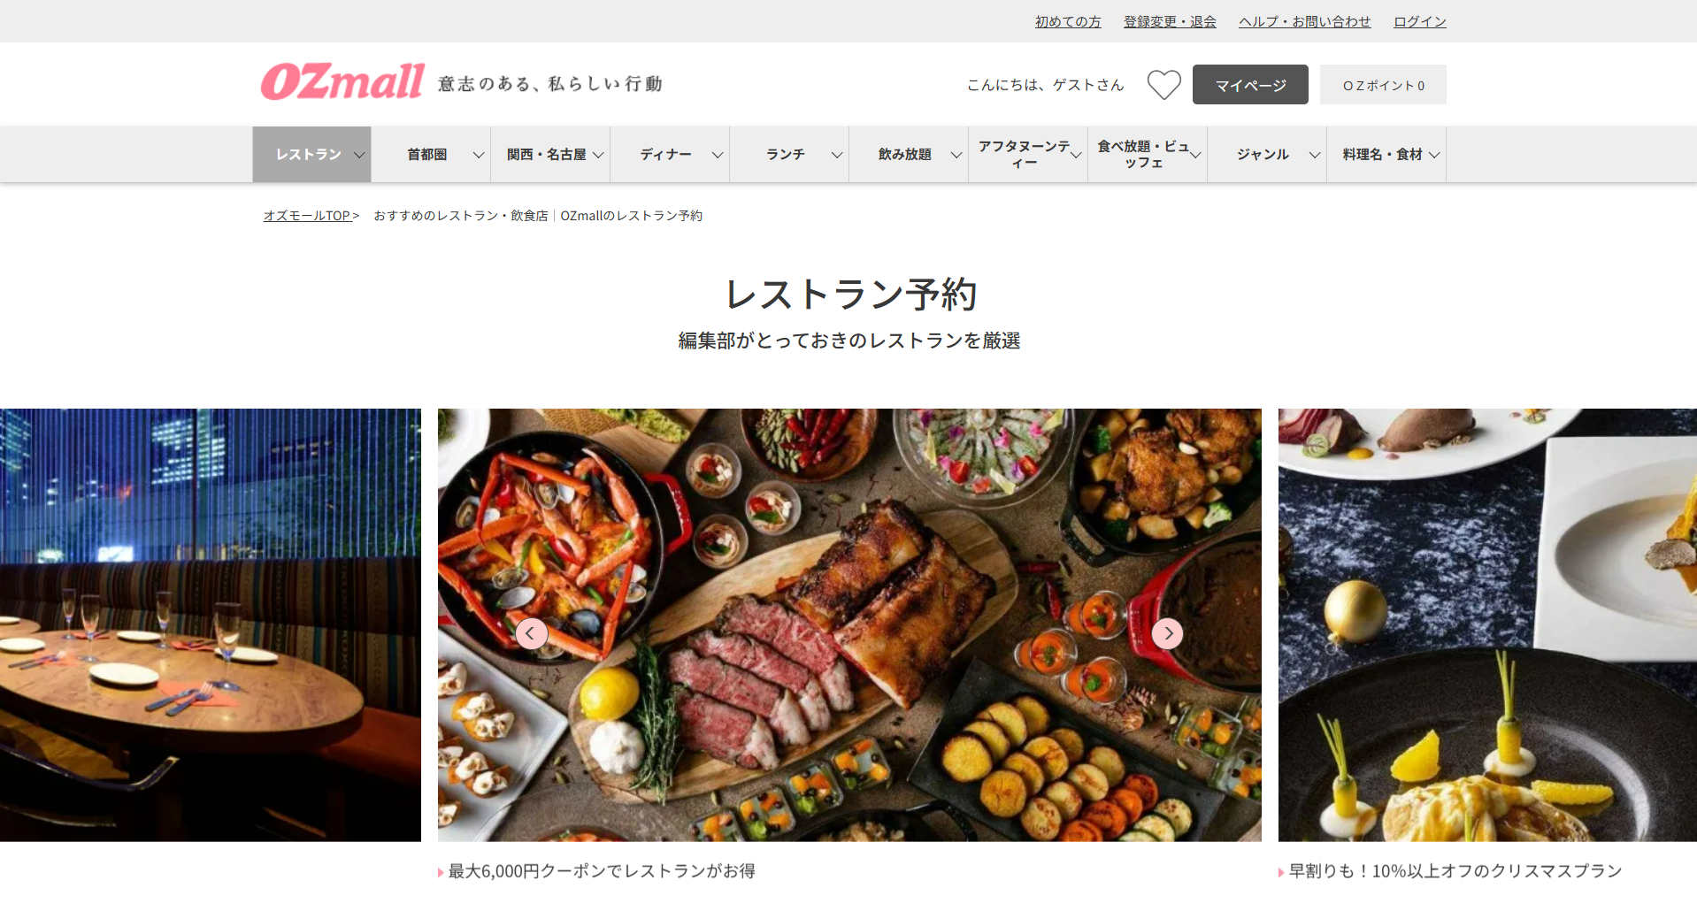The height and width of the screenshot is (911, 1697).
Task: Click the OZポイント 0 button
Action: pyautogui.click(x=1383, y=85)
